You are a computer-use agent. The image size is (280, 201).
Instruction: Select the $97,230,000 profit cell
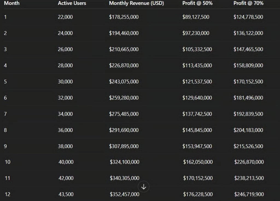click(196, 33)
